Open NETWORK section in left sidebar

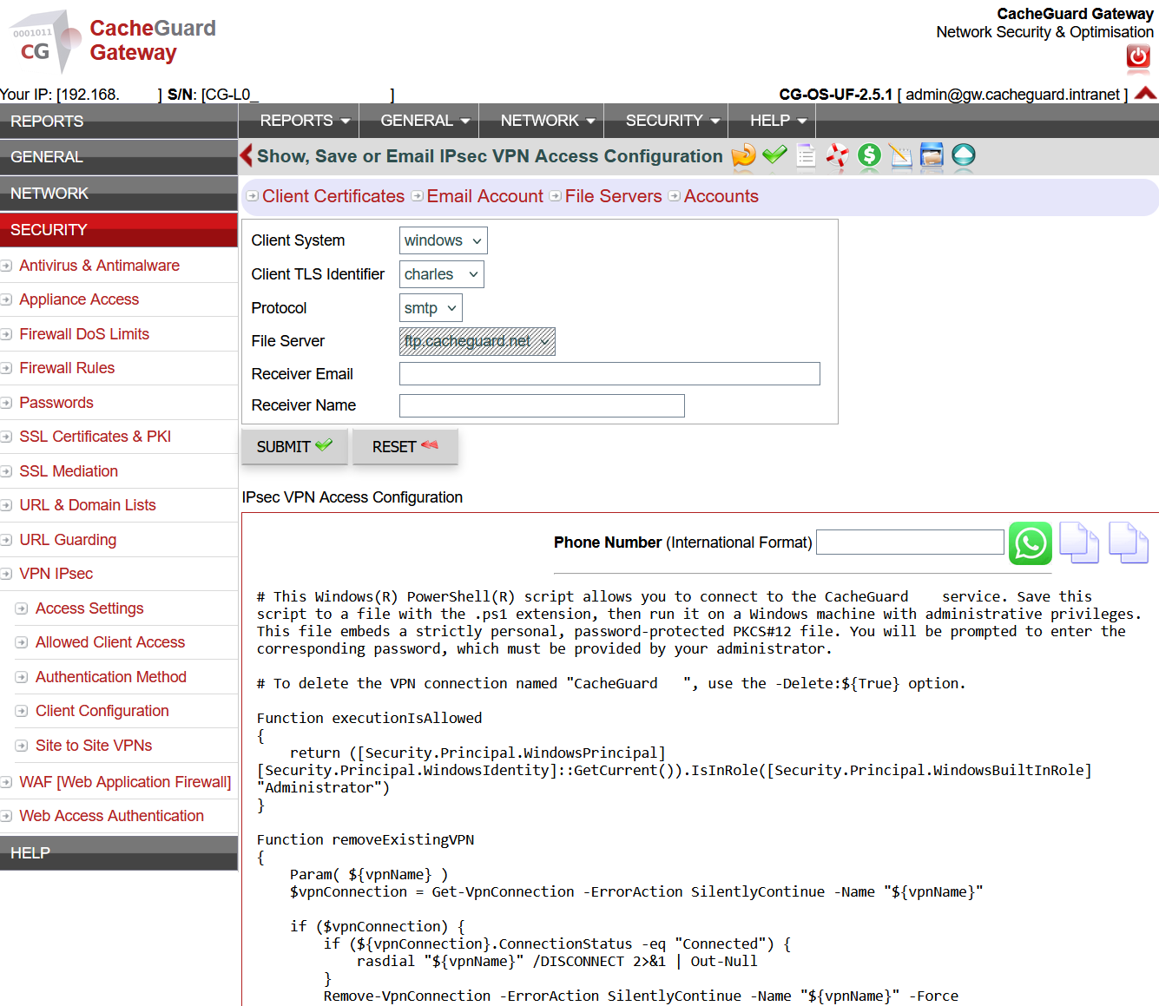coord(119,194)
